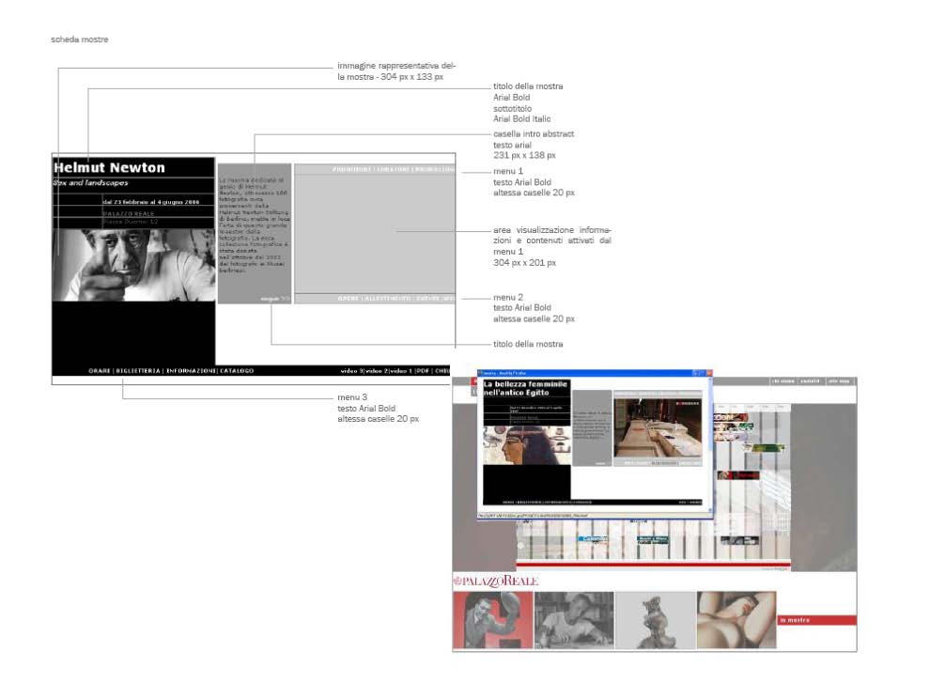Click the Helmut Newton portrait photo

point(133,265)
